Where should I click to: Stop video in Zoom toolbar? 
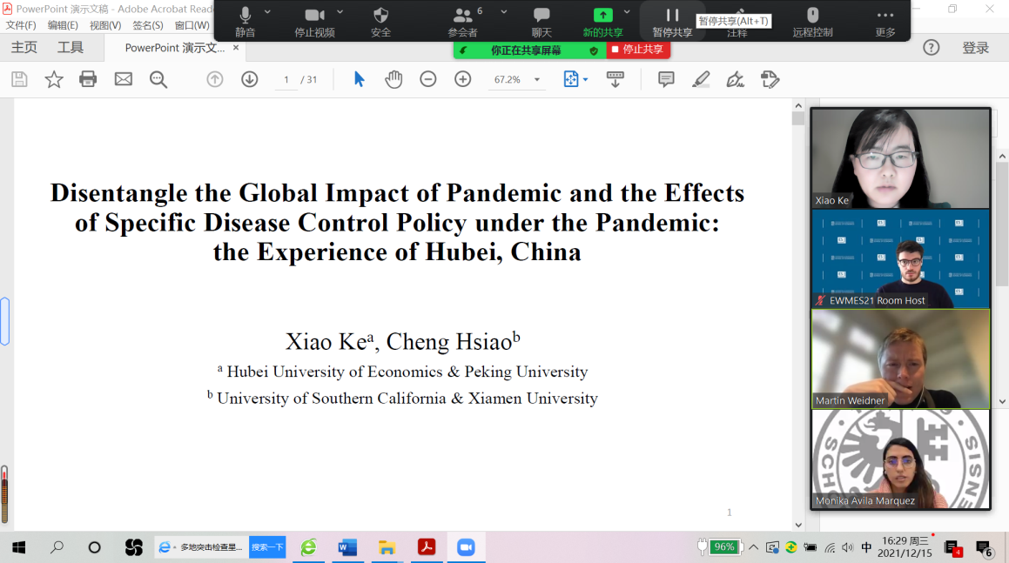[x=314, y=22]
